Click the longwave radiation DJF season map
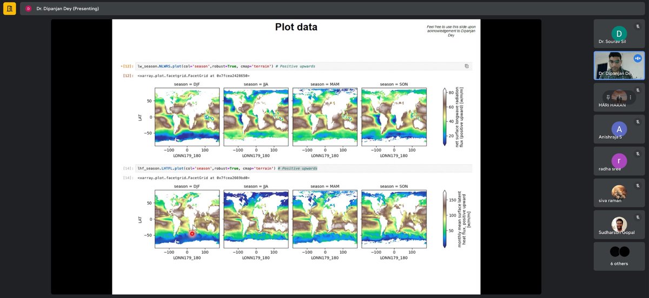 click(187, 117)
